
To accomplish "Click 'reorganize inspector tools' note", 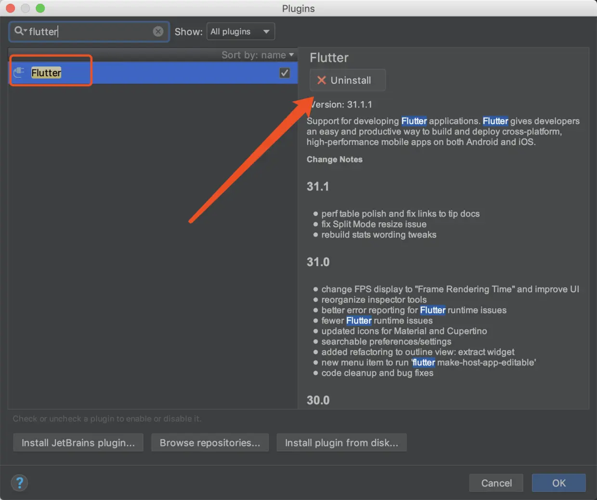I will click(x=374, y=299).
